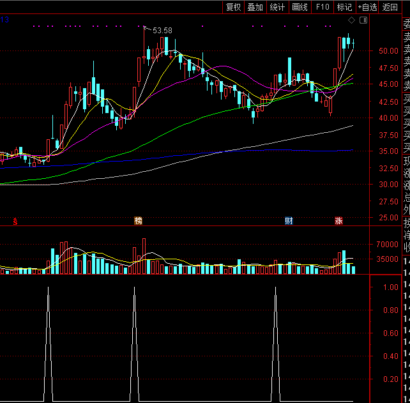Click the red S marker icon

[15, 221]
